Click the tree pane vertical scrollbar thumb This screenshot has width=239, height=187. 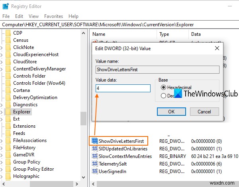tap(83, 119)
